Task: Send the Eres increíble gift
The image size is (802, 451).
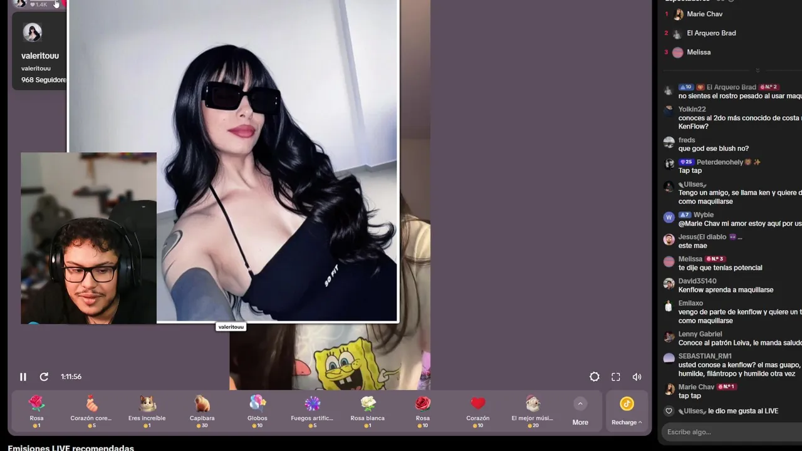Action: tap(147, 412)
